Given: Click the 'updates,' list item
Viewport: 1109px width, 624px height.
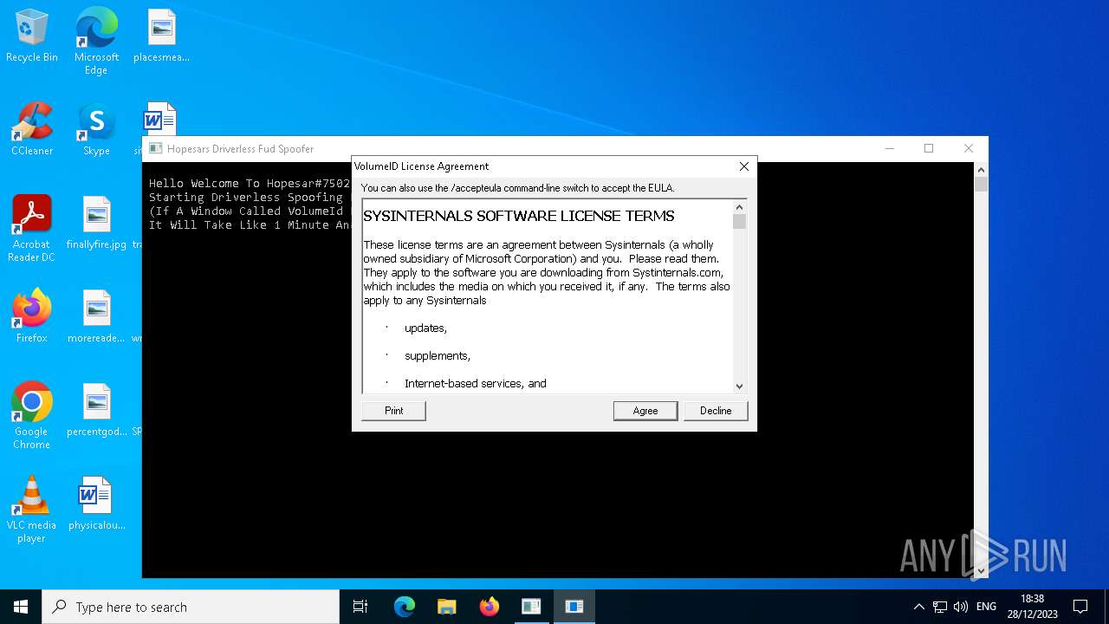Looking at the screenshot, I should [425, 328].
